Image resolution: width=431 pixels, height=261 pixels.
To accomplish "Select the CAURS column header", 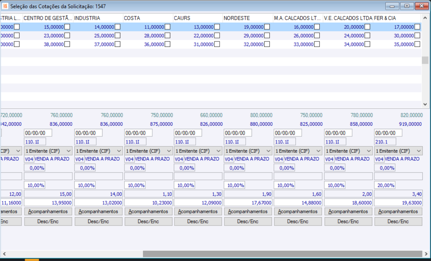I will (x=198, y=18).
